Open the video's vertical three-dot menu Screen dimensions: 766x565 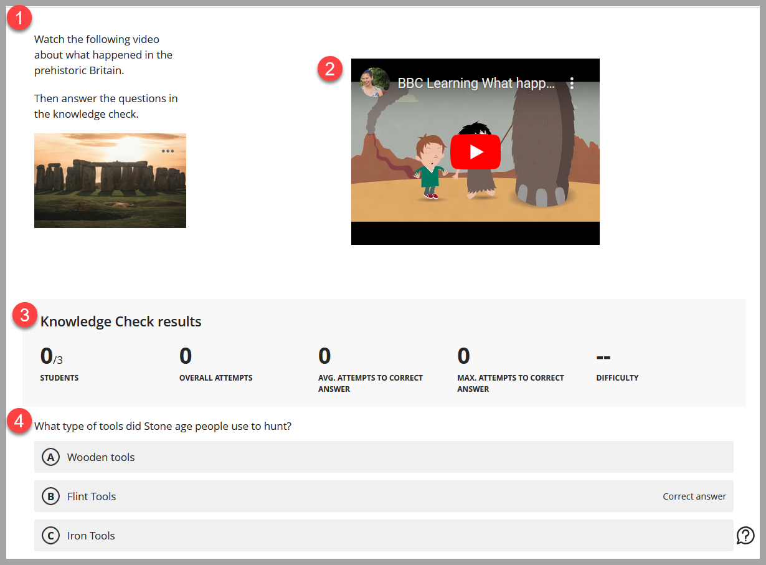[572, 83]
